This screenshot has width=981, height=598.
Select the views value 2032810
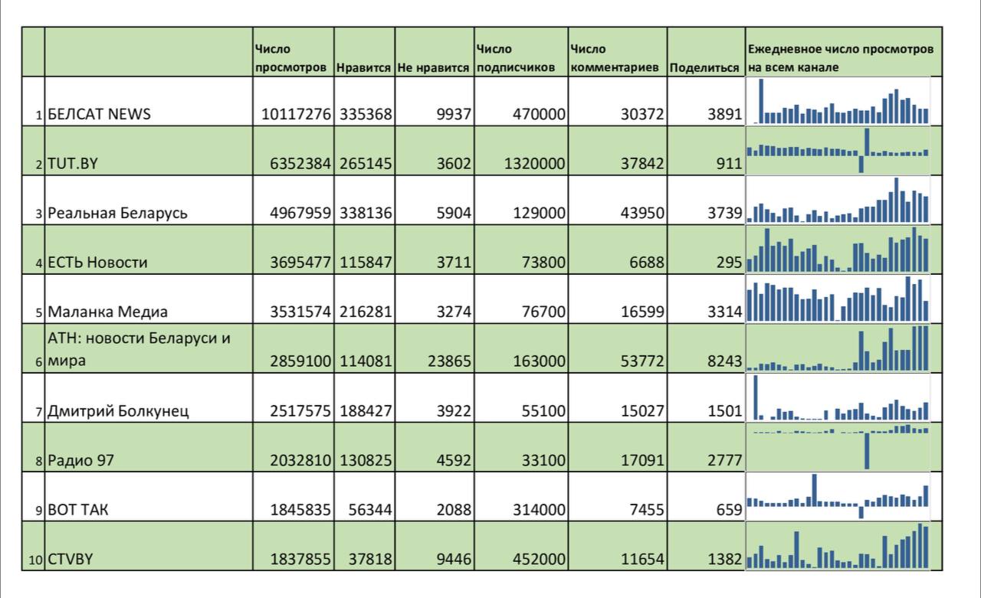click(x=300, y=461)
